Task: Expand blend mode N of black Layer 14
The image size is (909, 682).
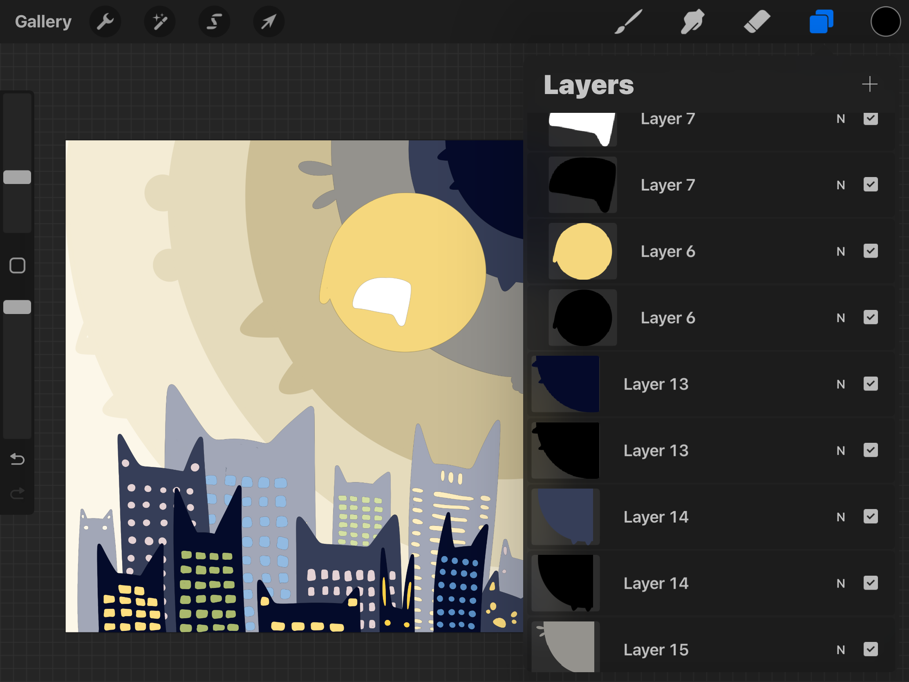Action: (841, 583)
